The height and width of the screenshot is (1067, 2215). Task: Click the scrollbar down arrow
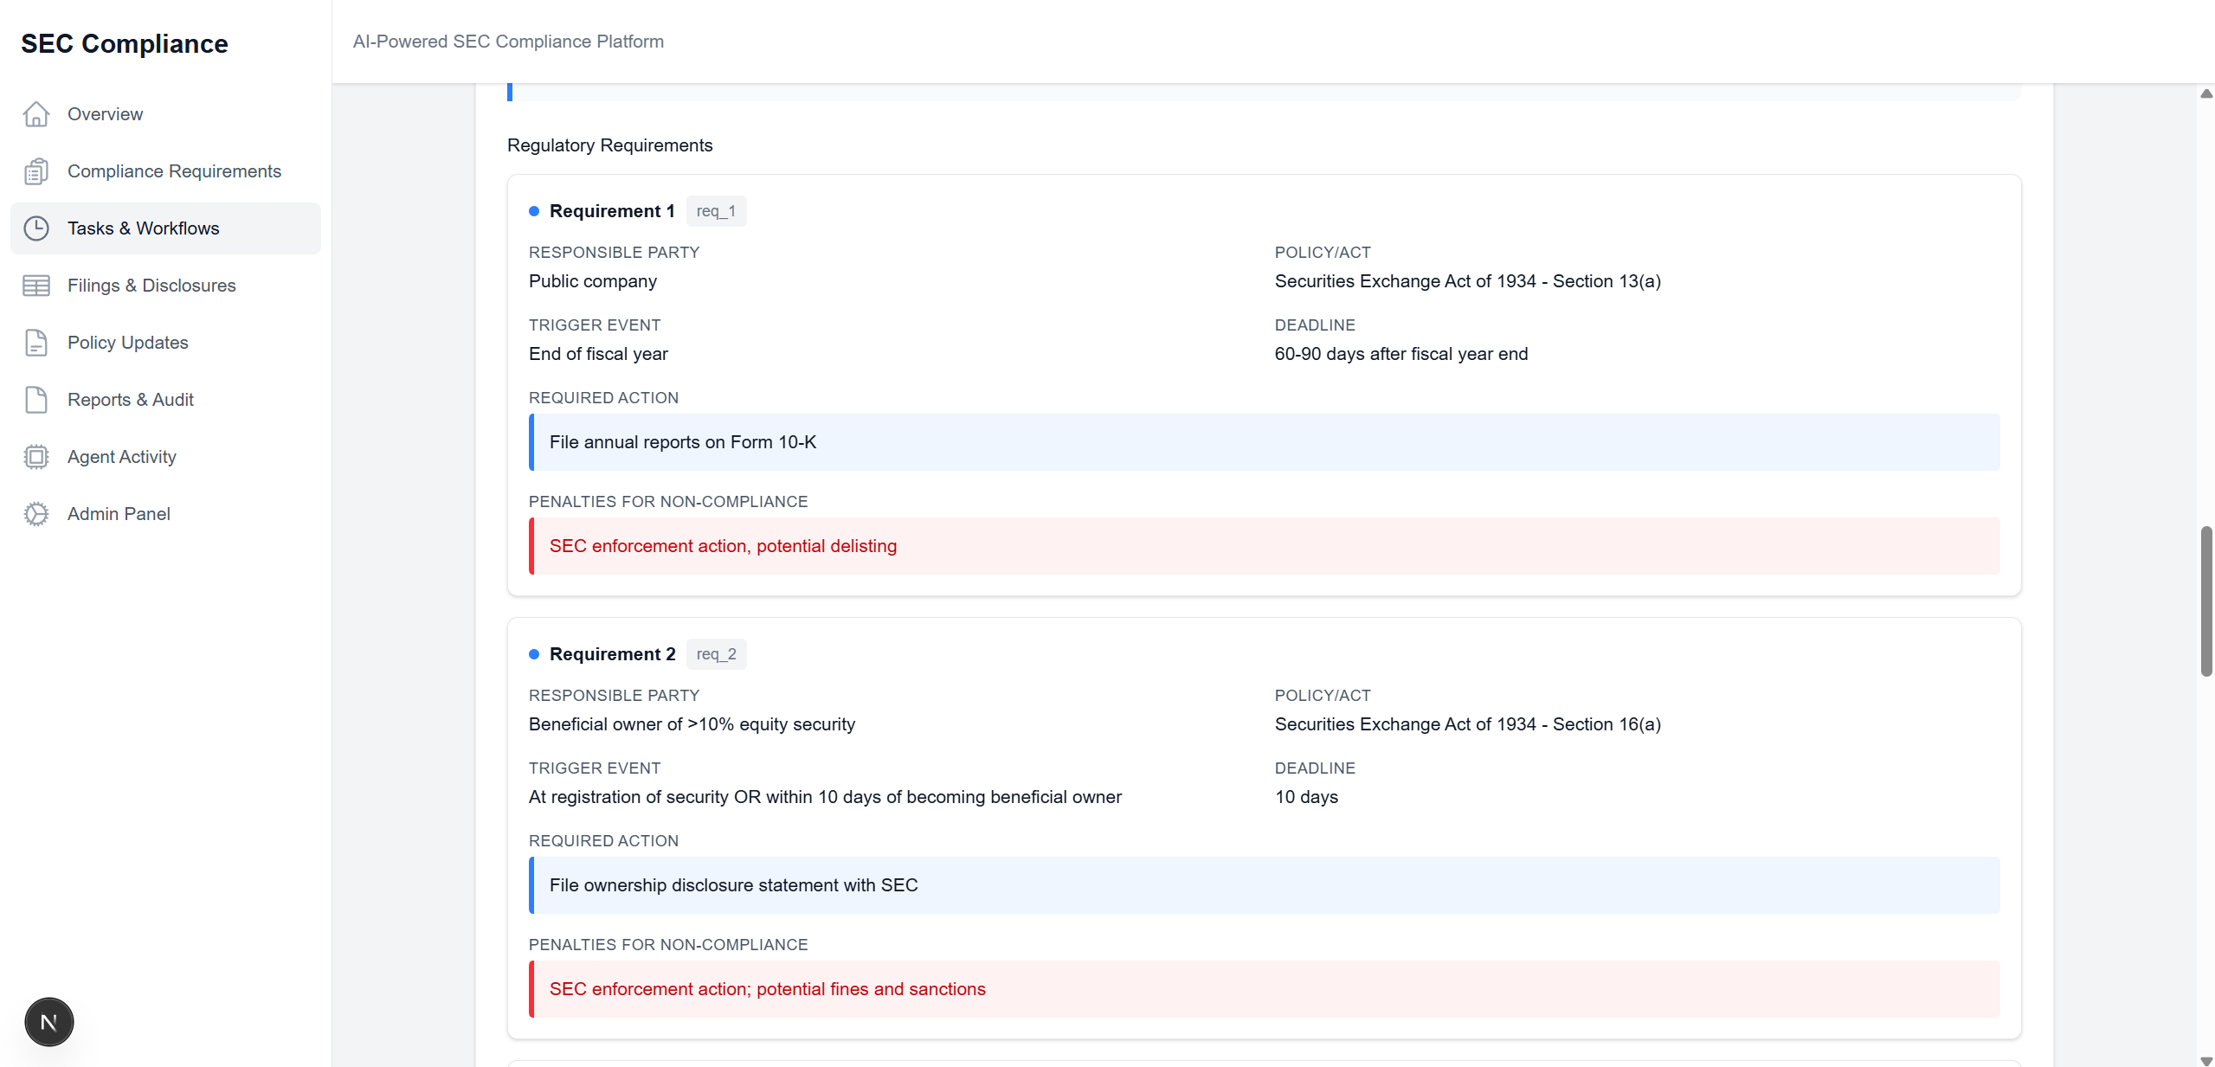2206,1060
